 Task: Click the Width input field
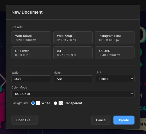click(x=31, y=79)
